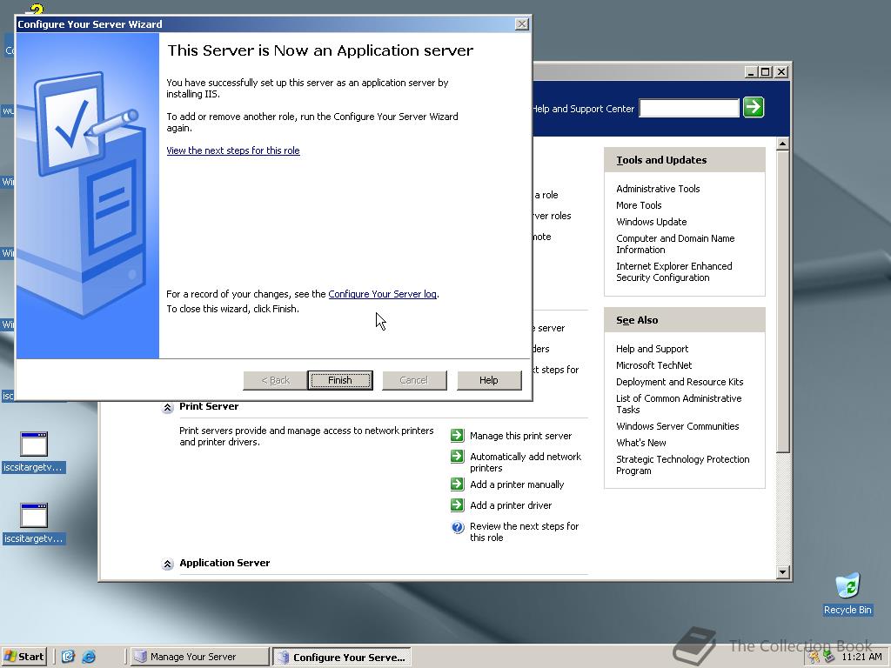Click green search arrow in Manage Your Server
Image resolution: width=891 pixels, height=668 pixels.
pyautogui.click(x=754, y=107)
